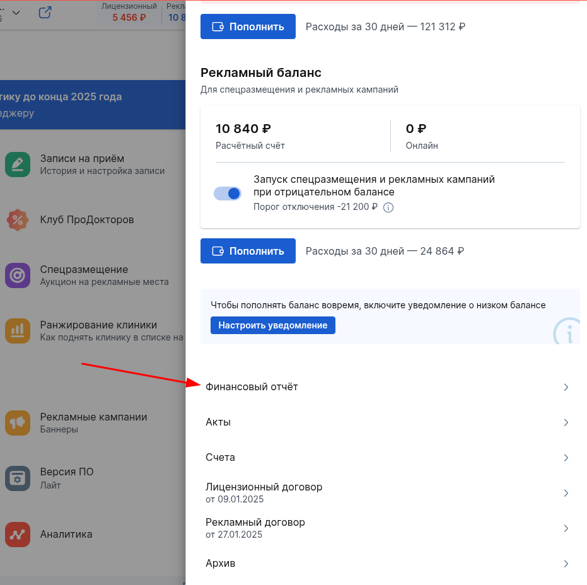Screen dimensions: 587x585
Task: Open the dropdown arrow in top-left header
Action: click(x=16, y=13)
